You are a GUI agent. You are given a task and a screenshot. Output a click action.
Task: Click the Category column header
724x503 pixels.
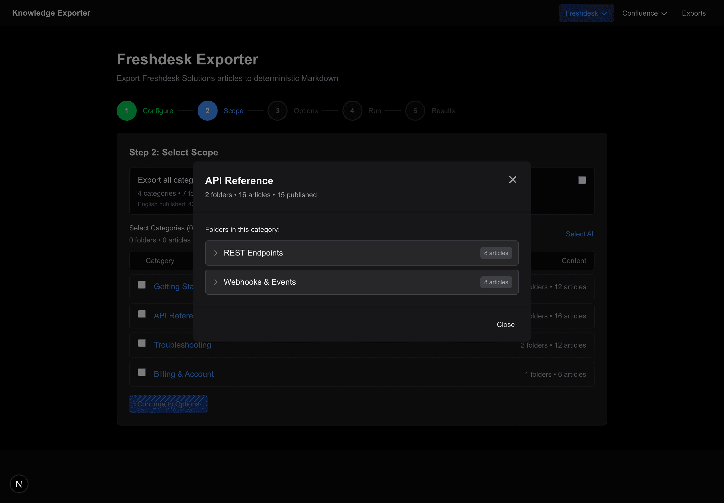pos(160,261)
